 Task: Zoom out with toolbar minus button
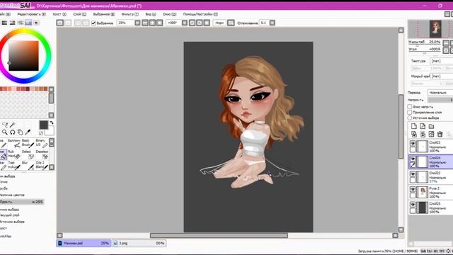(145, 23)
